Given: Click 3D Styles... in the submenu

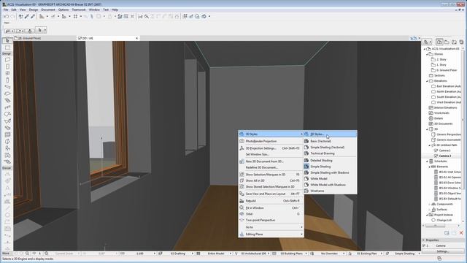Looking at the screenshot, I should tap(330, 134).
